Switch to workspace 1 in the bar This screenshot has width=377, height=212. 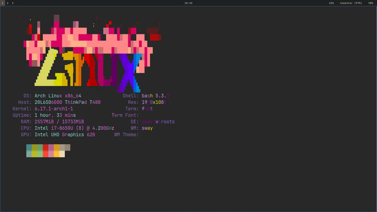pos(3,3)
